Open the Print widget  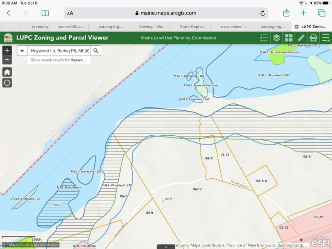click(313, 38)
